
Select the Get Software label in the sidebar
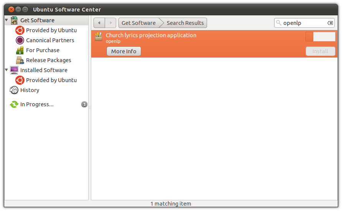pos(37,20)
